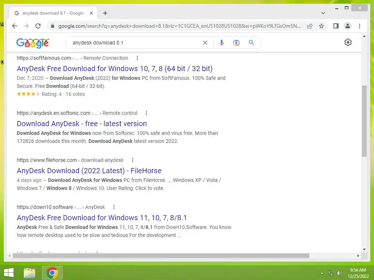The width and height of the screenshot is (374, 280).
Task: Click the Rating: 4 · 16 votes text
Action: 63,94
